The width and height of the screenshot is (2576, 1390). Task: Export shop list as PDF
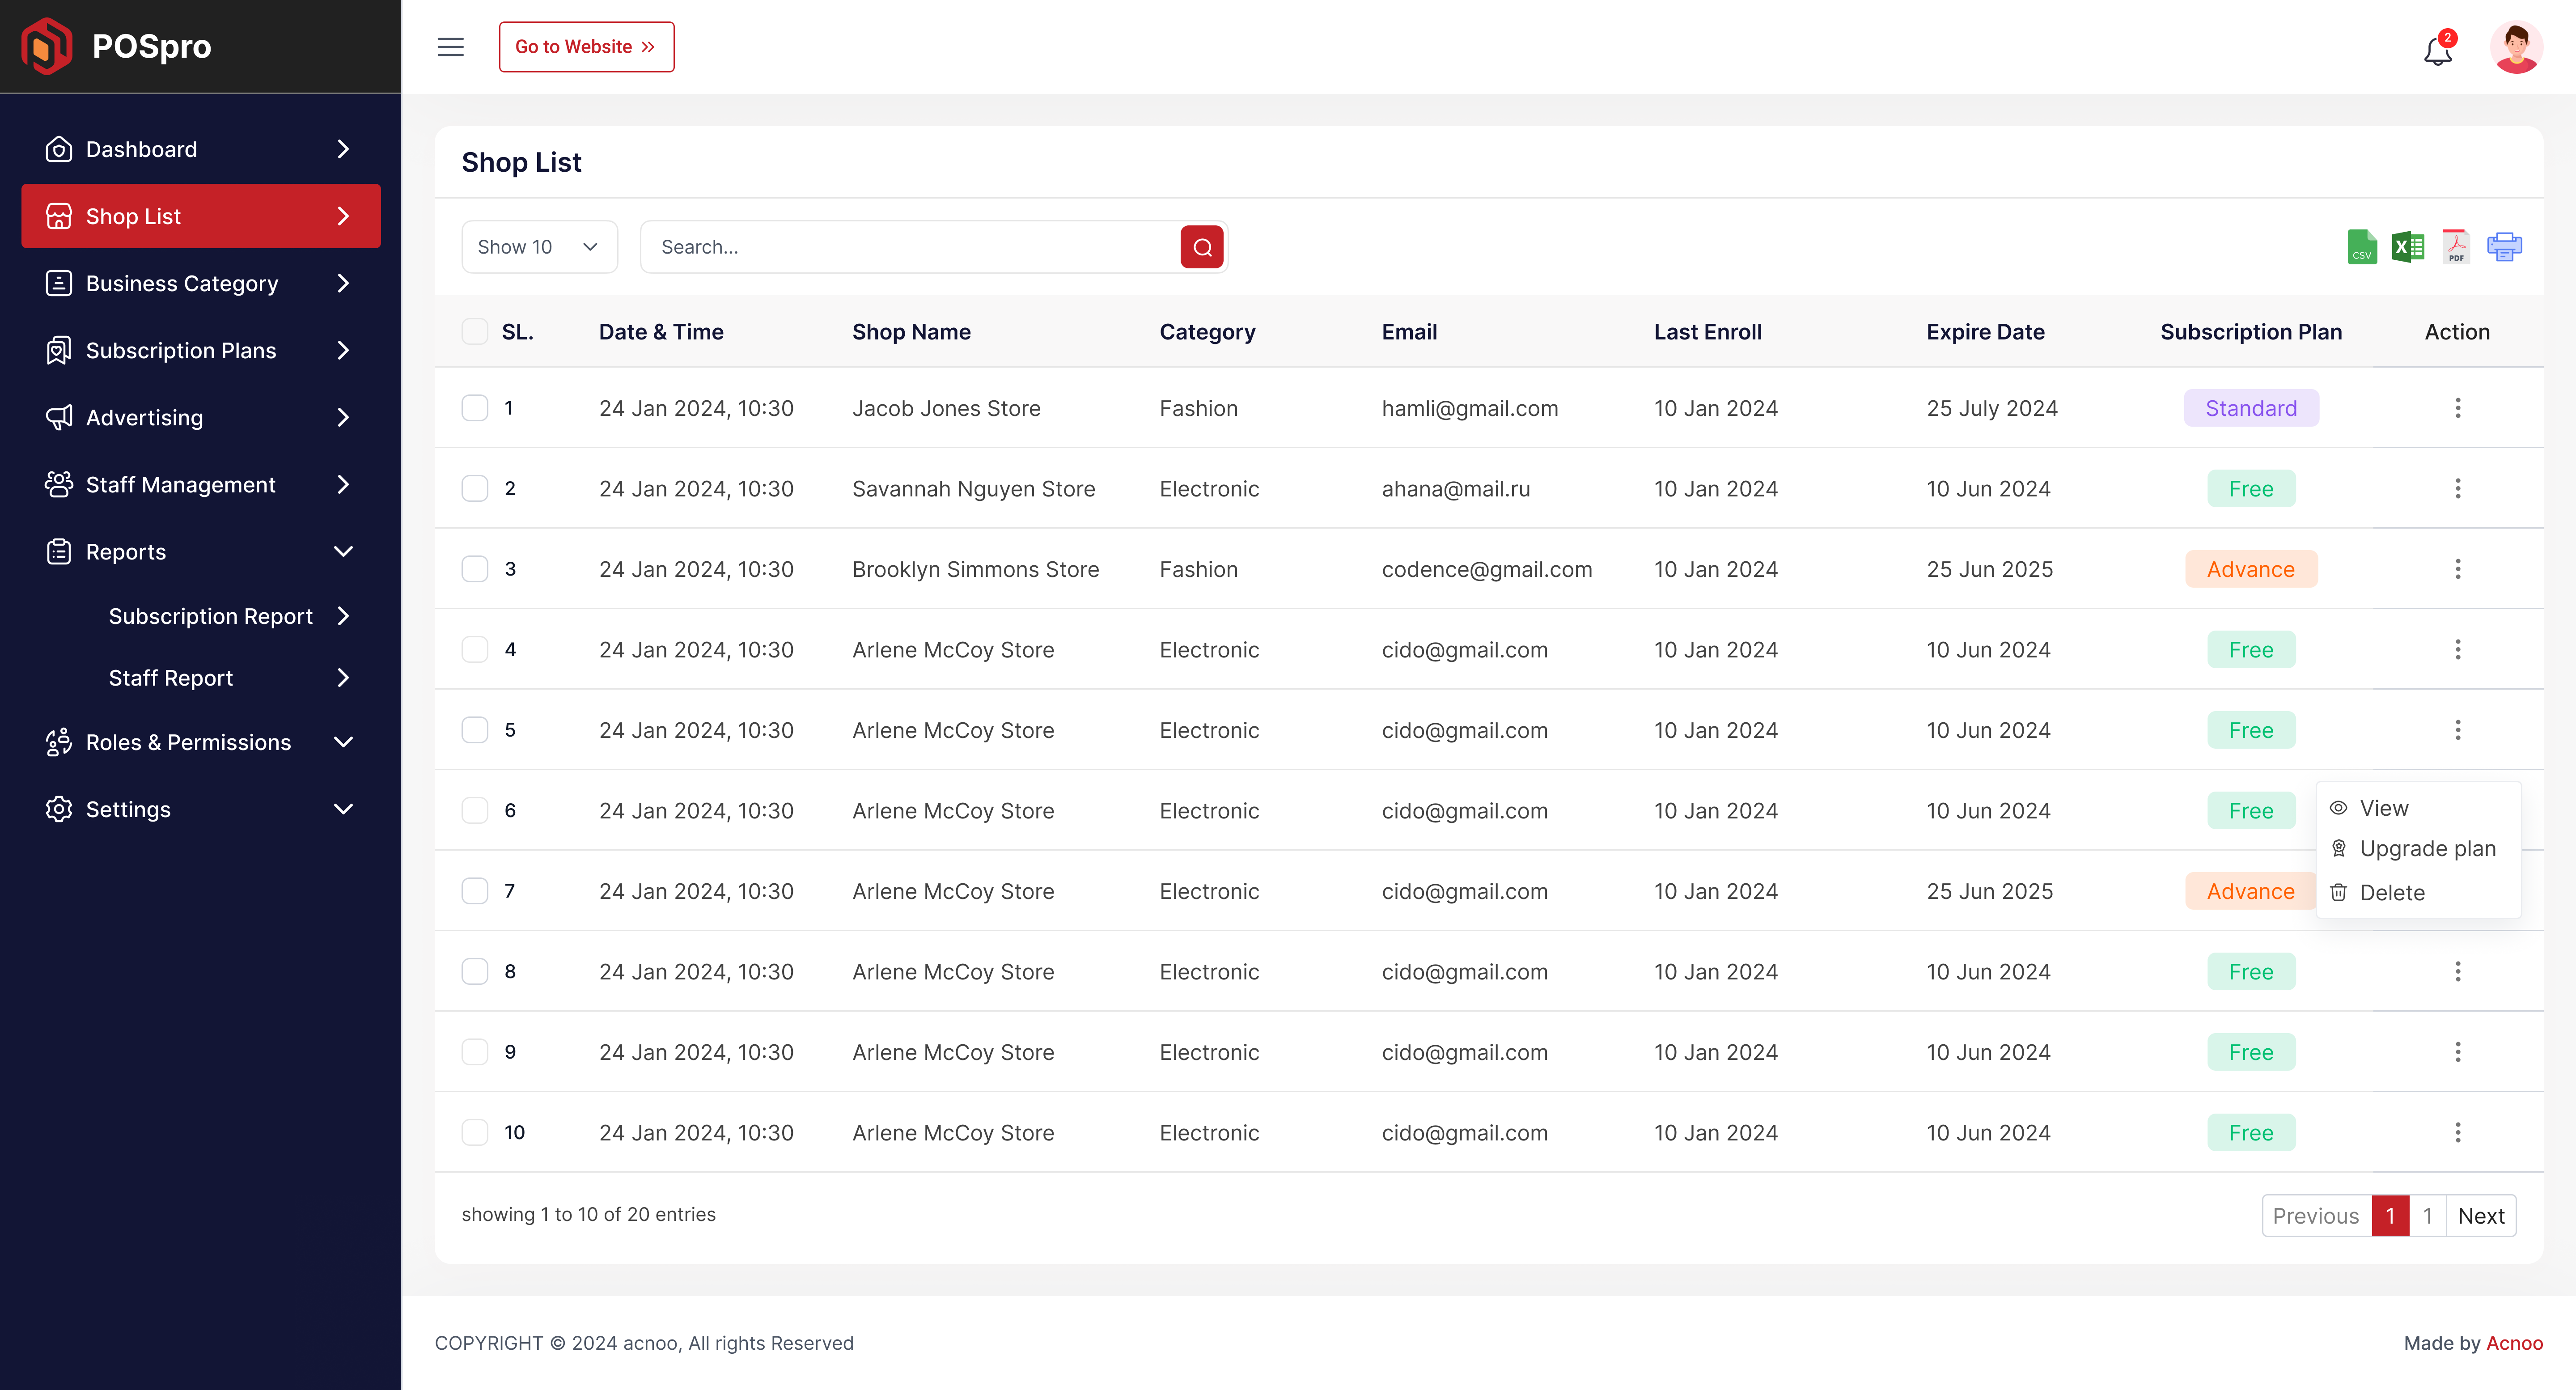2456,246
